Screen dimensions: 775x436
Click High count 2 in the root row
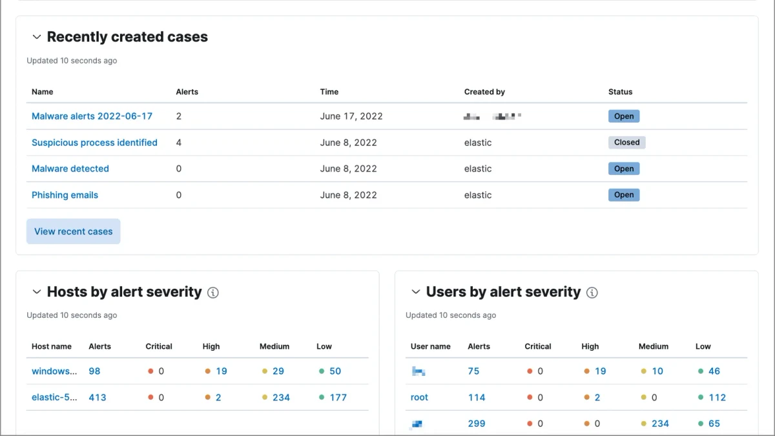pyautogui.click(x=597, y=398)
